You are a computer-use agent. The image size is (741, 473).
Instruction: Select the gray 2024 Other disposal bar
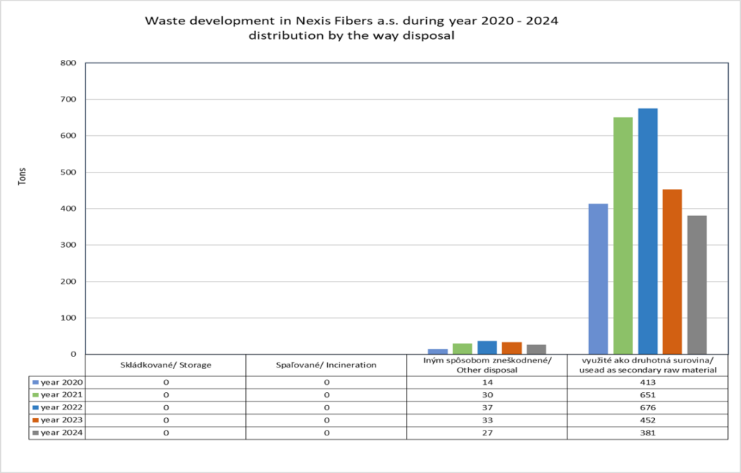(x=536, y=350)
